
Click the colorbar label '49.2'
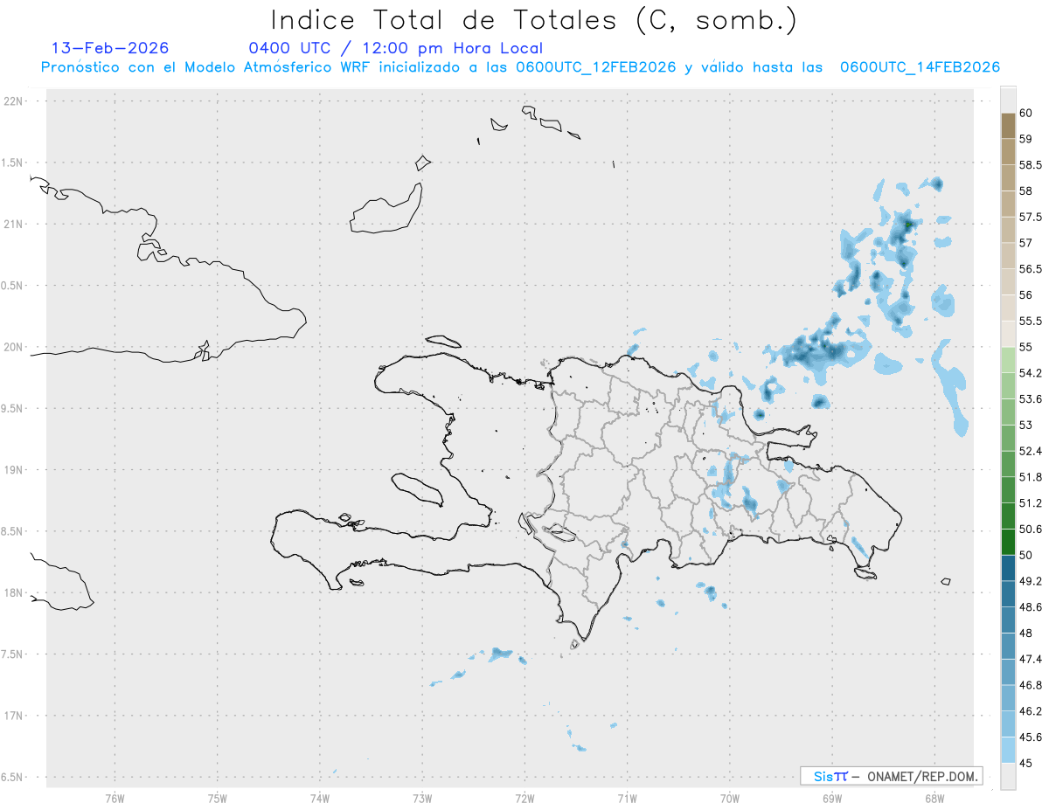pyautogui.click(x=1030, y=581)
